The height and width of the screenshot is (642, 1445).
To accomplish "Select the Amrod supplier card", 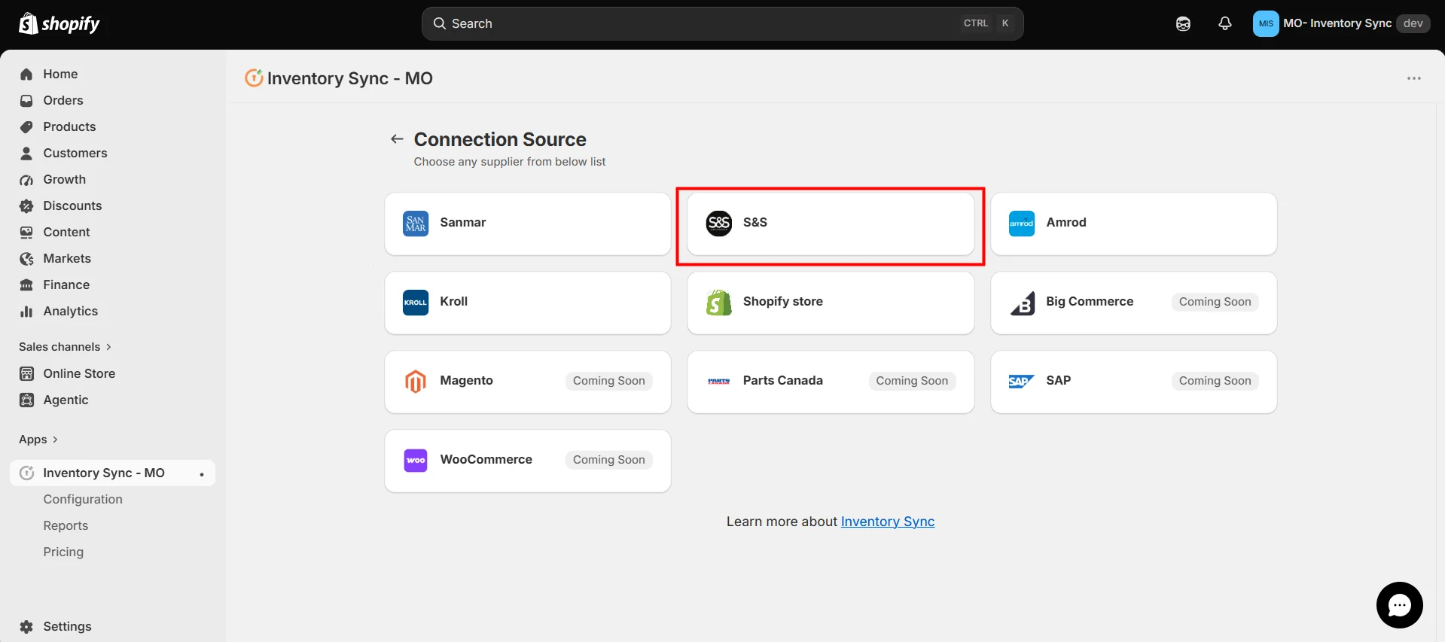I will tap(1134, 224).
